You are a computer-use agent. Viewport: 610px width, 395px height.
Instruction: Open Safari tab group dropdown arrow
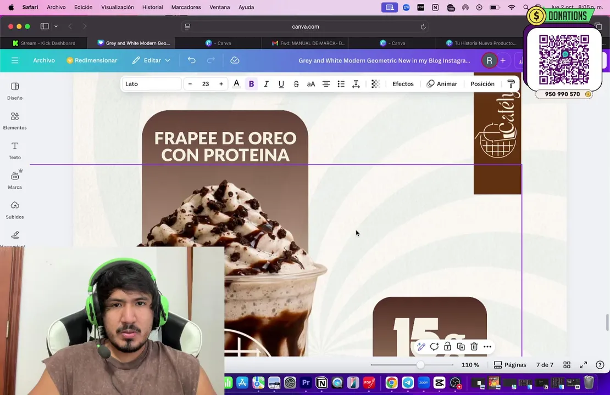click(x=56, y=26)
